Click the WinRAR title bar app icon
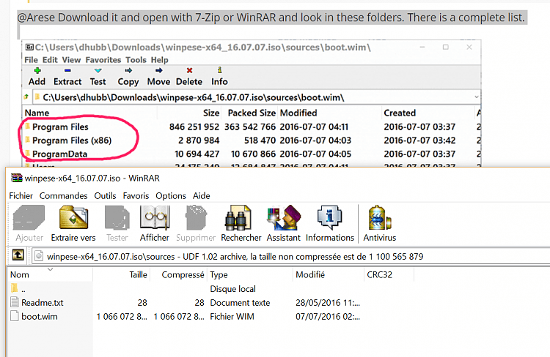550x357 pixels. (x=16, y=178)
